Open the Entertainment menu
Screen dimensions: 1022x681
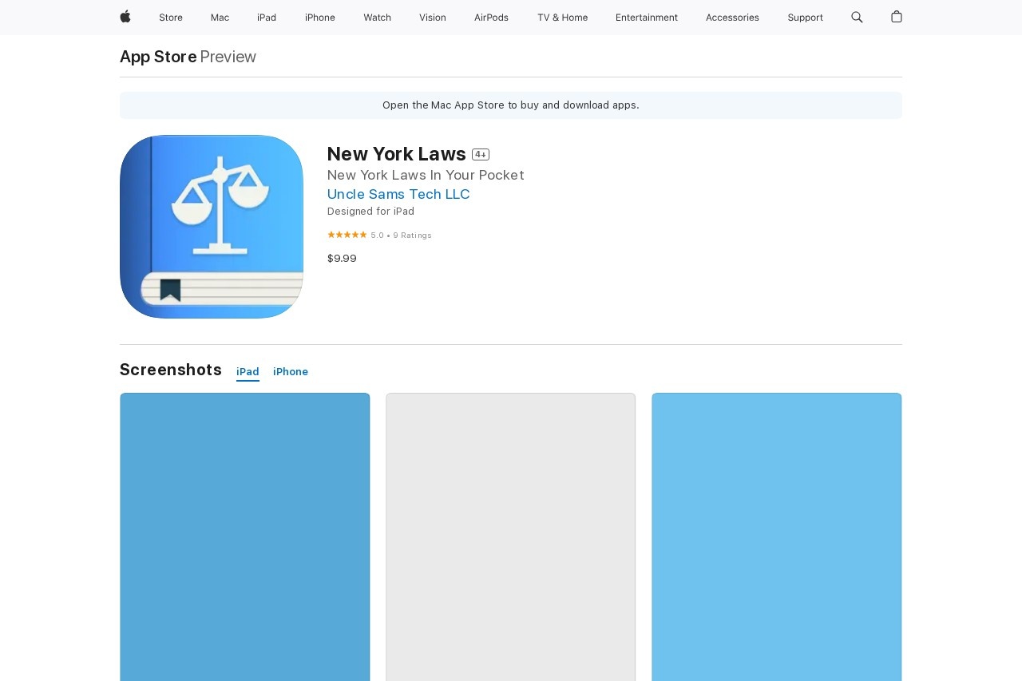pyautogui.click(x=647, y=18)
